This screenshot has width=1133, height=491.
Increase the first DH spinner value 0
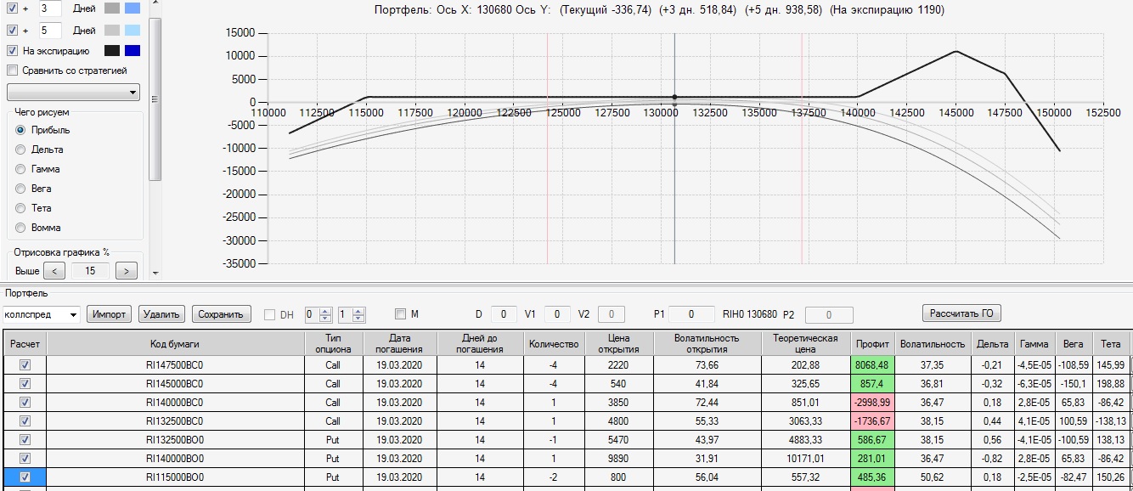click(x=325, y=310)
